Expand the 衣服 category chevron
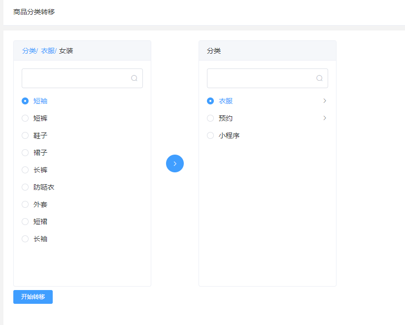The height and width of the screenshot is (325, 405). click(325, 100)
